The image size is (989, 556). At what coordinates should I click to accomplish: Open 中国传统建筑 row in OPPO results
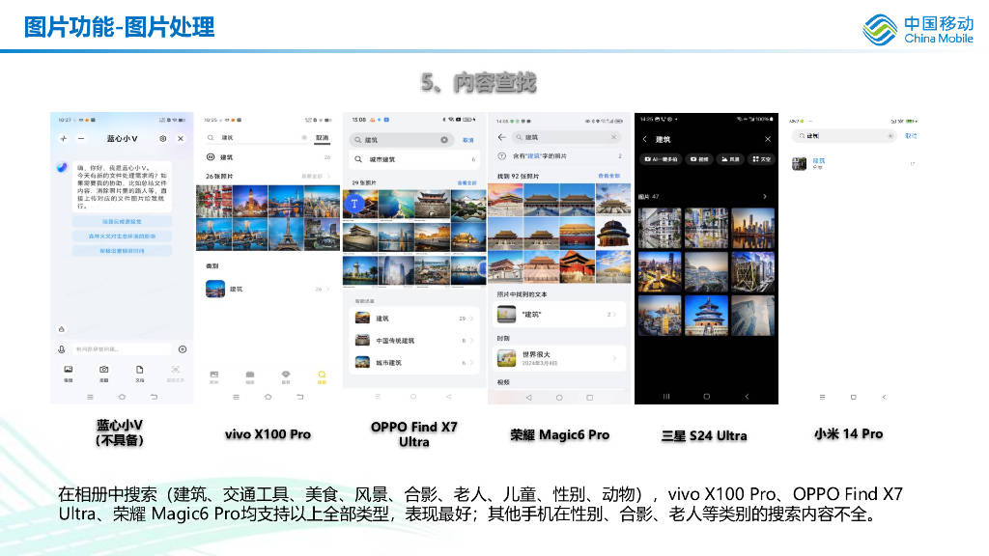tap(414, 341)
